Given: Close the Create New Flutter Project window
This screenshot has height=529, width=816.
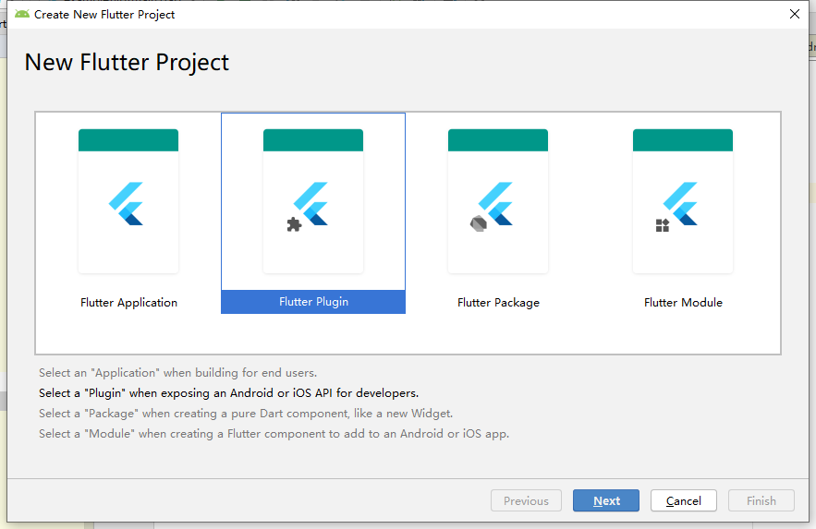Looking at the screenshot, I should click(794, 14).
